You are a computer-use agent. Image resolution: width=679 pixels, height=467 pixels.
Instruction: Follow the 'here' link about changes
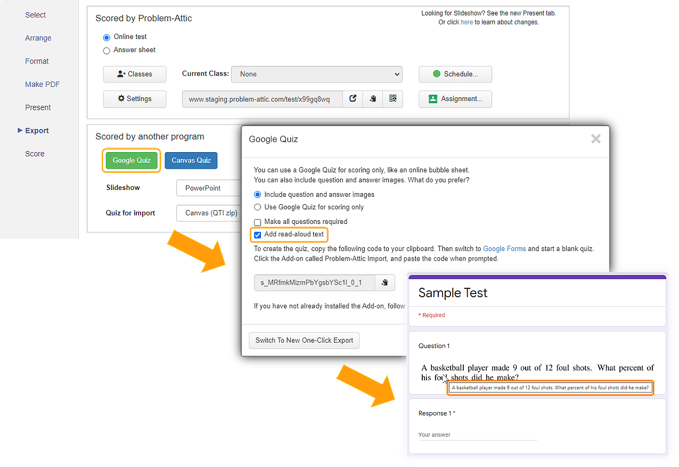coord(467,22)
